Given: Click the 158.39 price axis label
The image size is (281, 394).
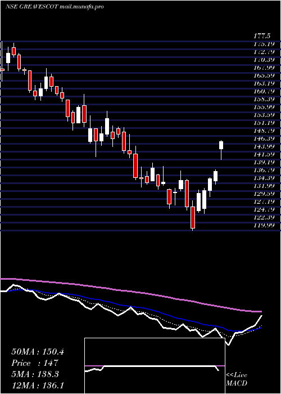Looking at the screenshot, I should 264,99.
